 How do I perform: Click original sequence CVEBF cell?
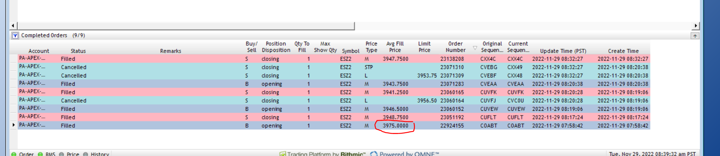point(488,75)
